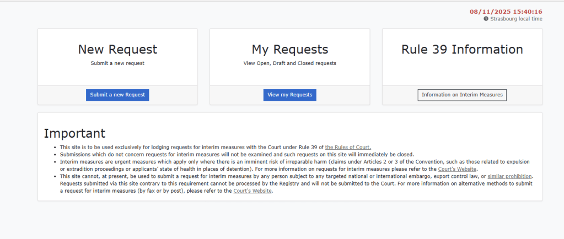Image resolution: width=564 pixels, height=239 pixels.
Task: Open Court's Website link about fax or post
Action: pos(253,191)
